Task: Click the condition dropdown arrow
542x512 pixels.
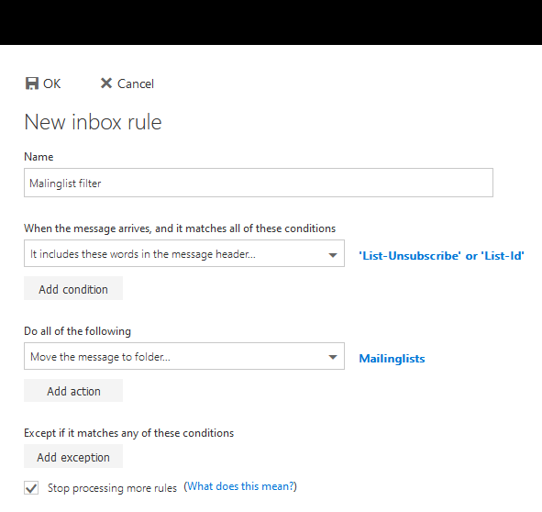Action: pos(333,255)
